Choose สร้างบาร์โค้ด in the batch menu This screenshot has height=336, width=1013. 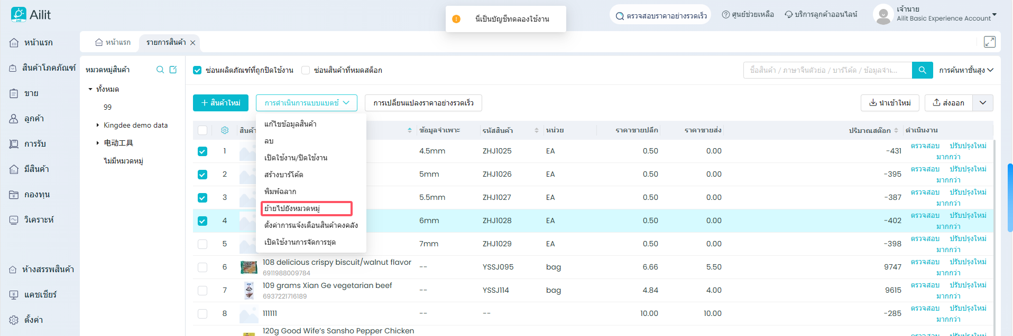pos(284,175)
